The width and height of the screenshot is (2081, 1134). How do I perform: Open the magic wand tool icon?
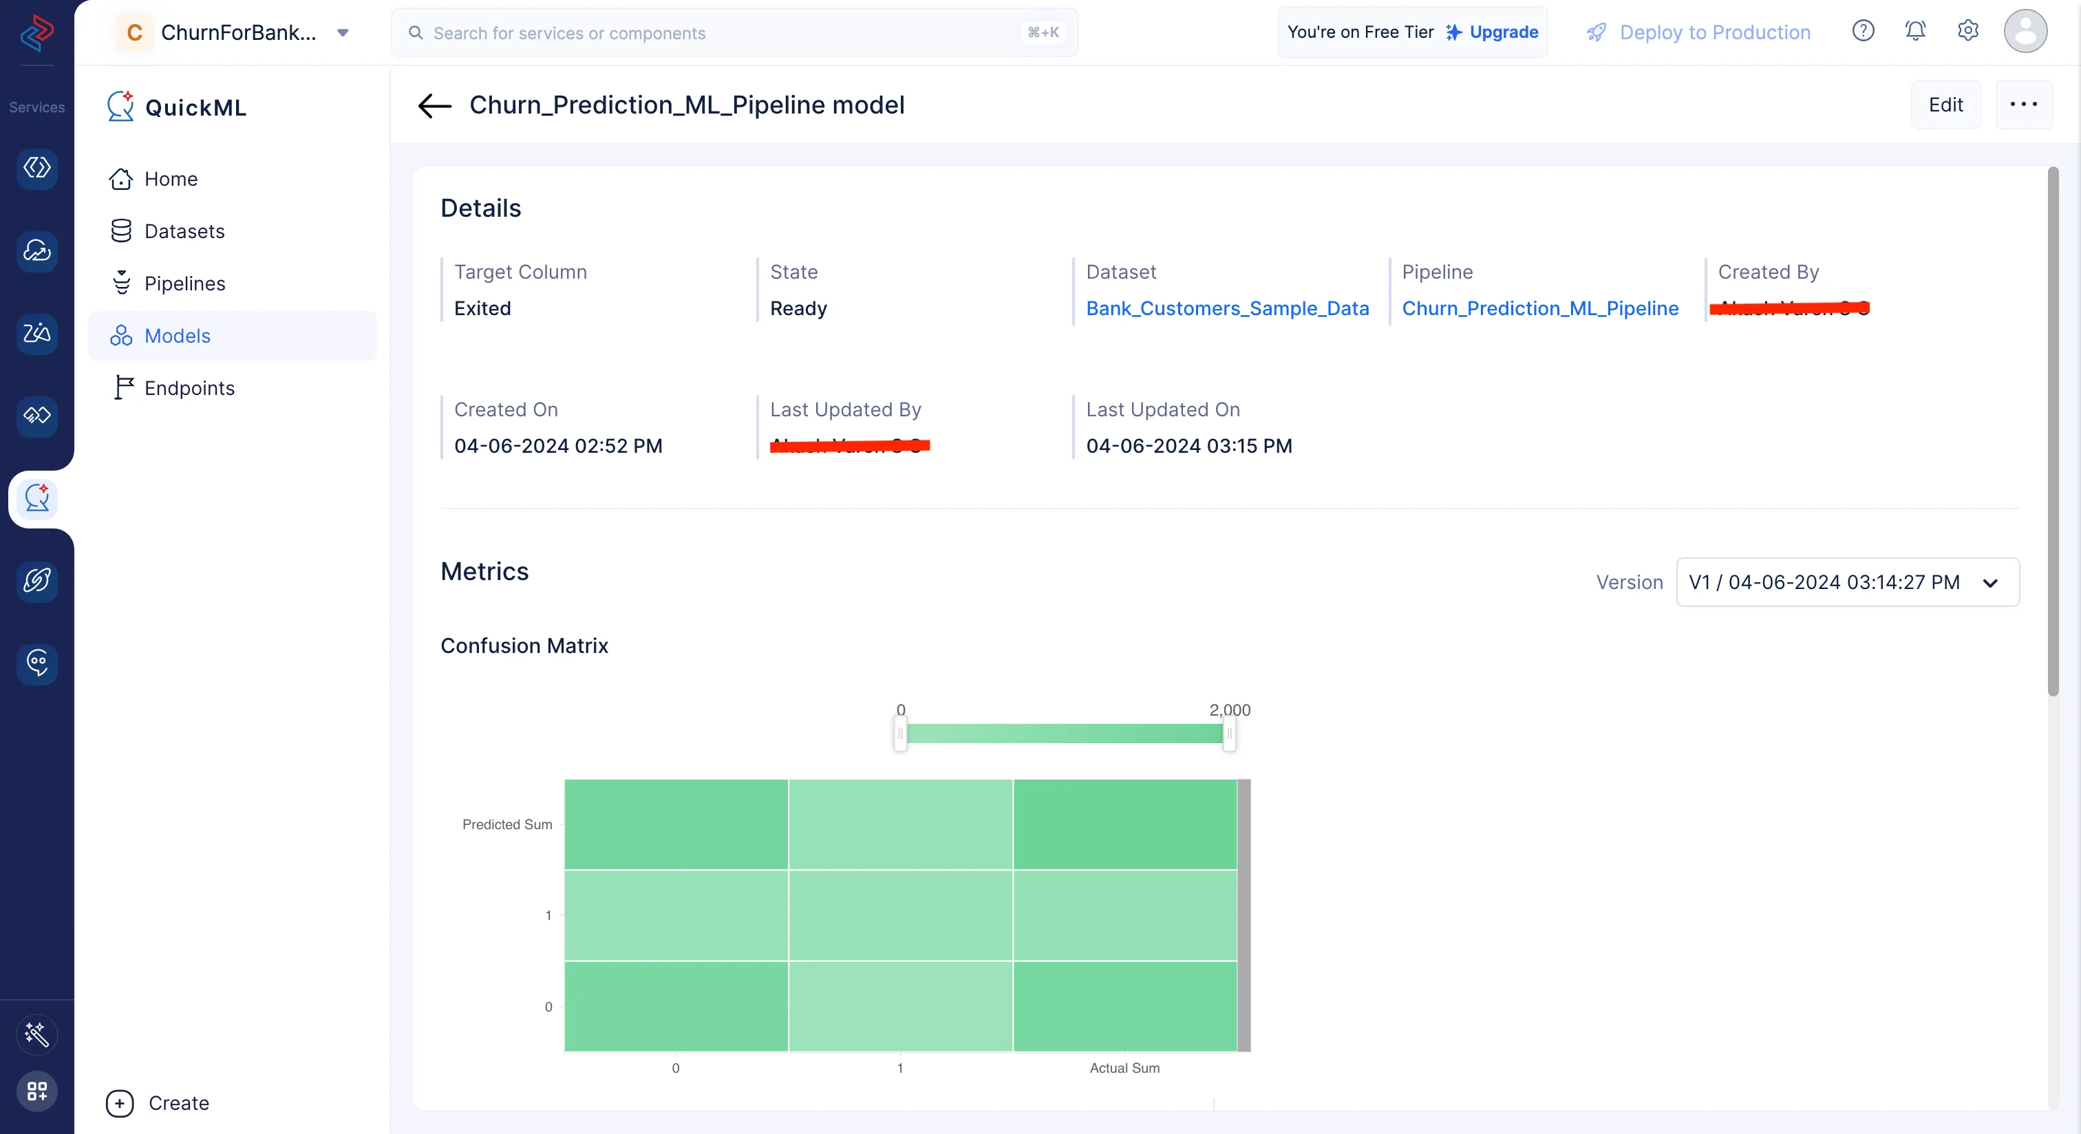[37, 1034]
